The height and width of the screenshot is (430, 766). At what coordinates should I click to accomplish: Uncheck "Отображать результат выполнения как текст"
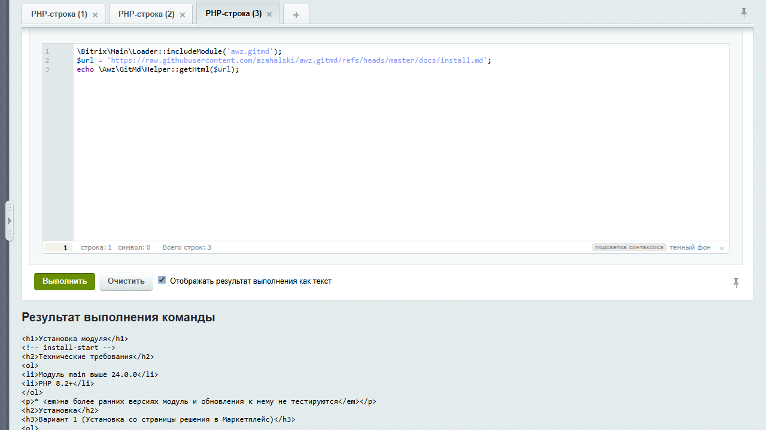162,279
